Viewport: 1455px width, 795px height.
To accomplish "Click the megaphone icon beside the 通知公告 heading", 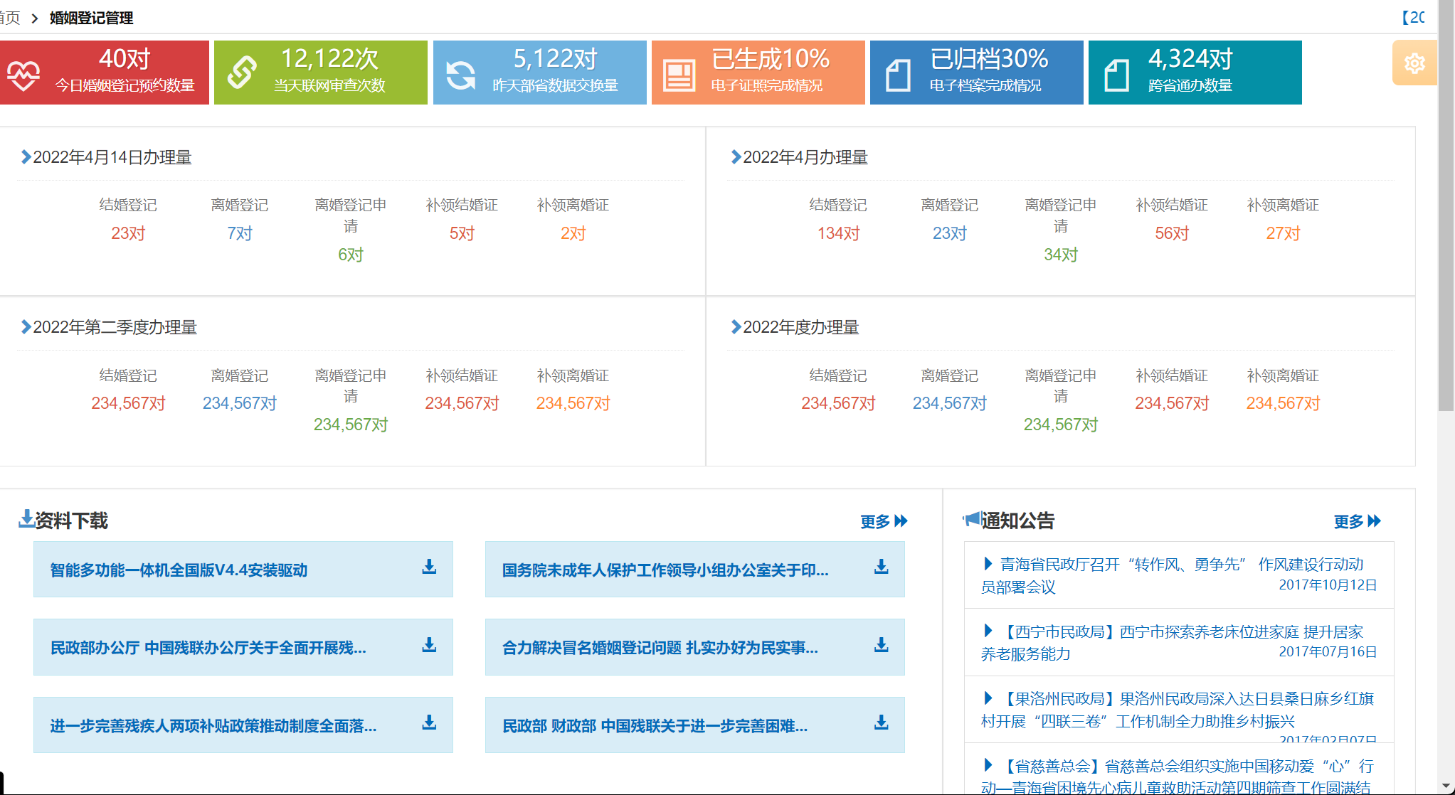I will coord(971,519).
